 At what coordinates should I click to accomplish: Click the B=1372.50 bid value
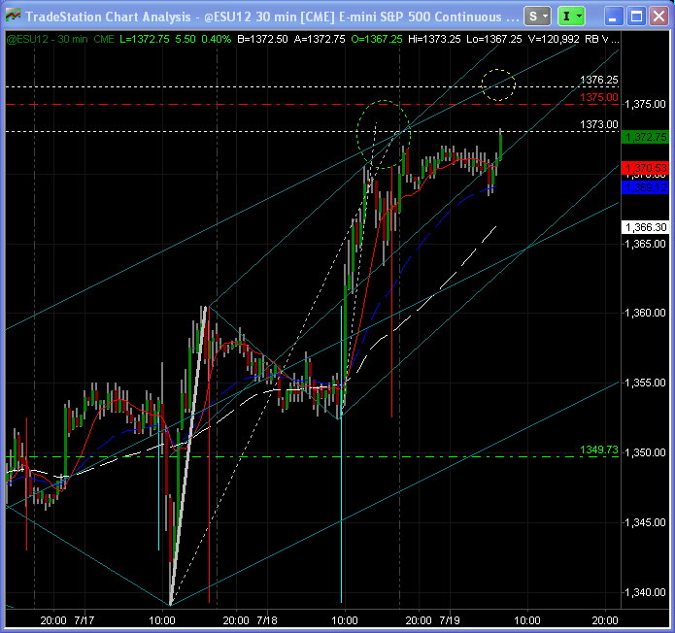click(x=262, y=39)
